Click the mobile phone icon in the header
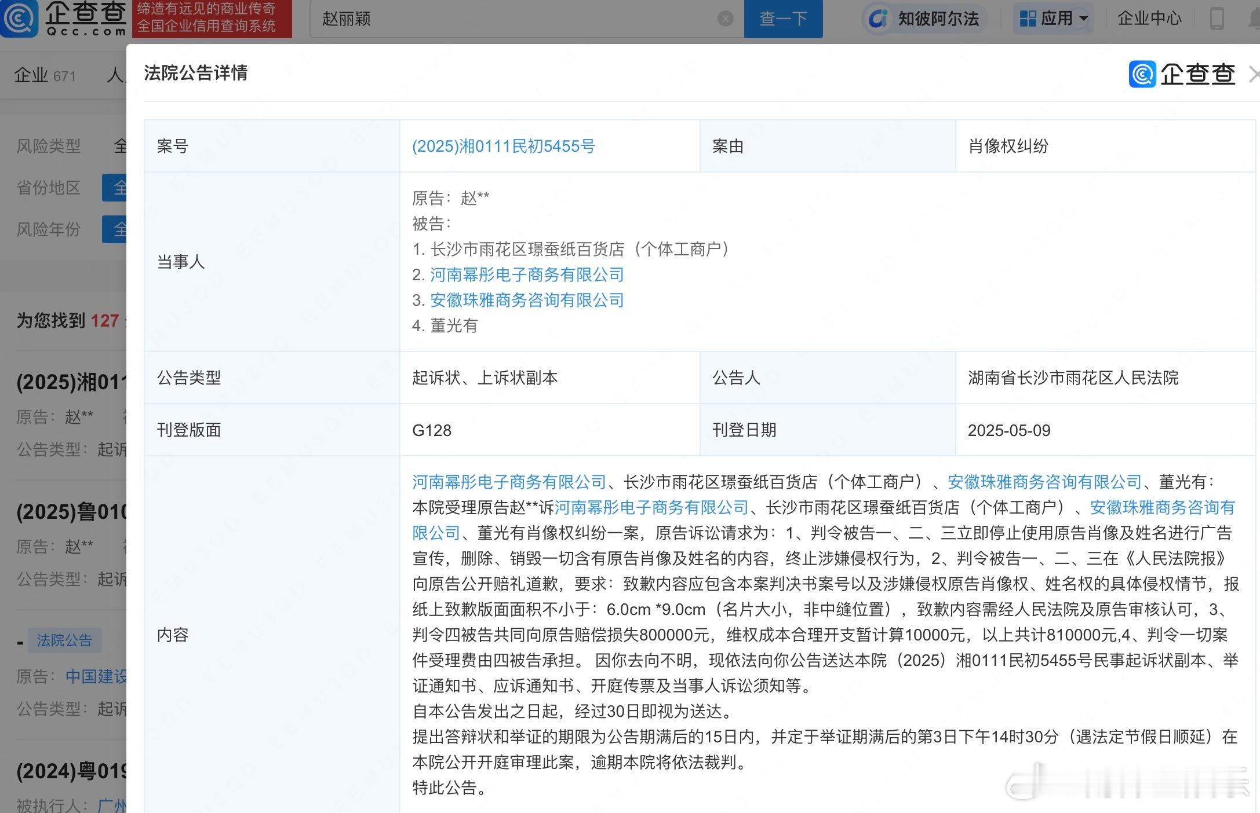 point(1217,19)
